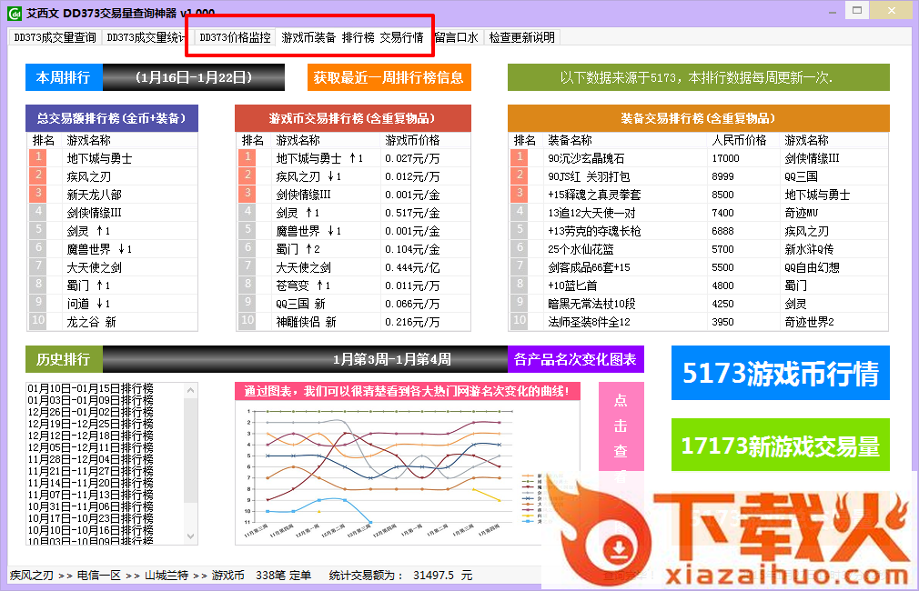The image size is (919, 591).
Task: Select 11月28日-12月04日排行榜 entry
Action: coord(91,459)
